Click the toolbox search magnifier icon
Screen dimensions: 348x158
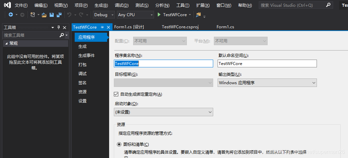point(62,35)
